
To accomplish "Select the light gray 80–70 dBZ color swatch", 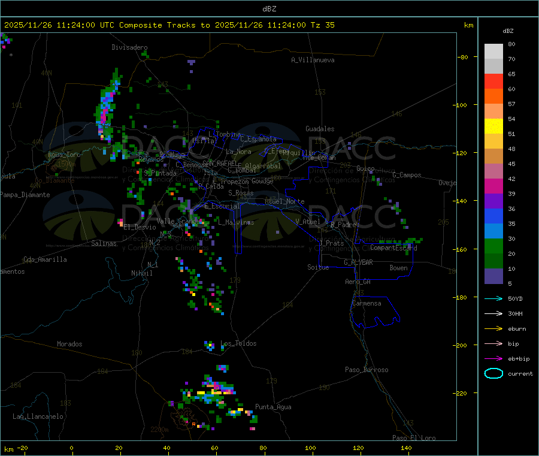I will (x=493, y=52).
